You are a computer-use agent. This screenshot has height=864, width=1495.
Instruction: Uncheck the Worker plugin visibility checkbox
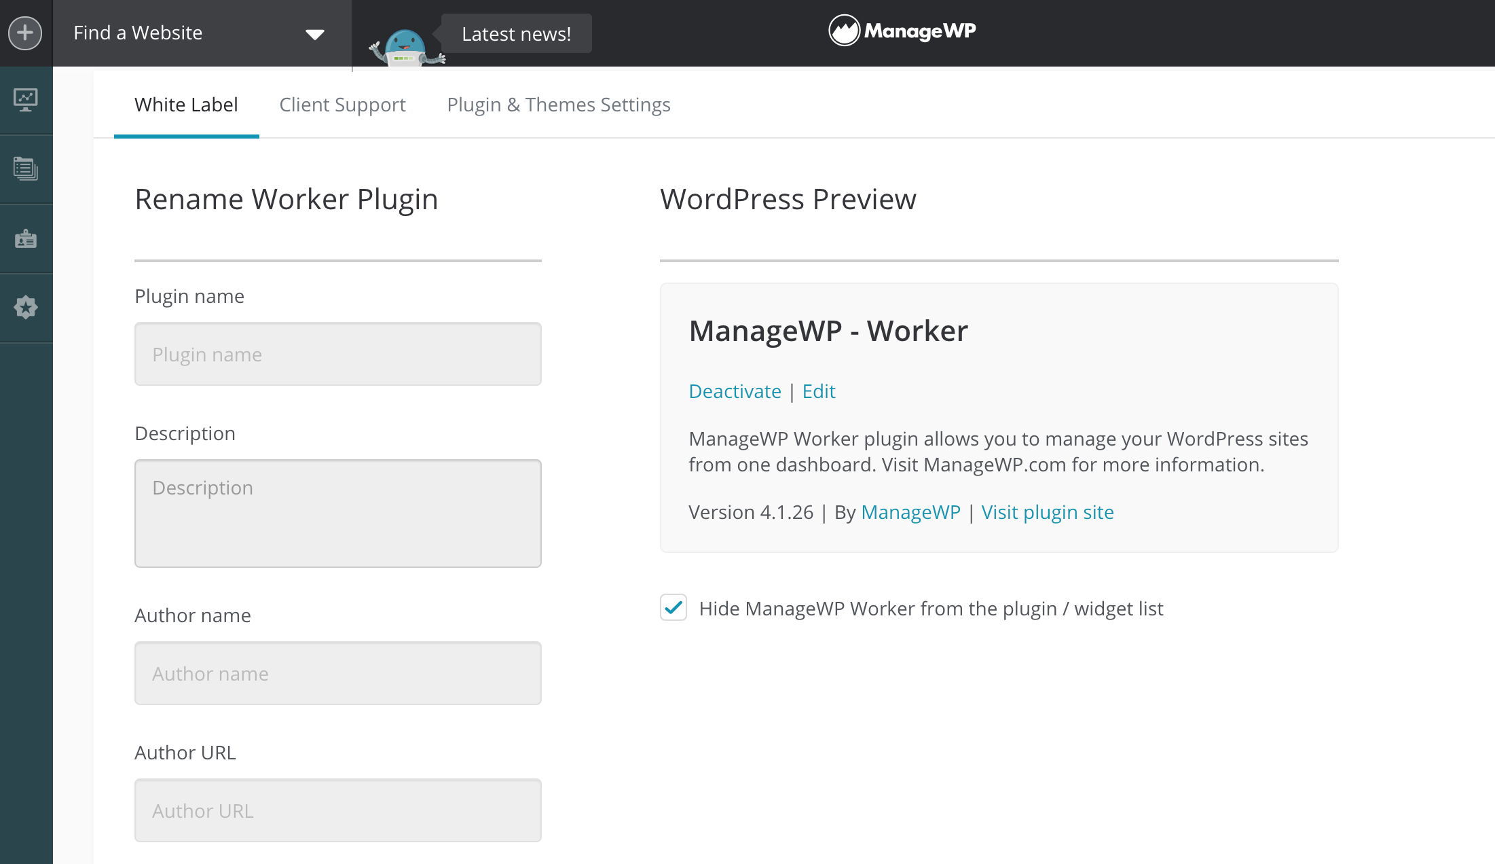click(672, 608)
